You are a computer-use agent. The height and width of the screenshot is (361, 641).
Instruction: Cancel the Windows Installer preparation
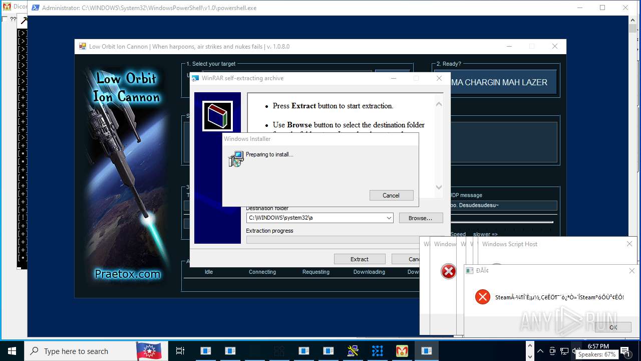coord(391,196)
